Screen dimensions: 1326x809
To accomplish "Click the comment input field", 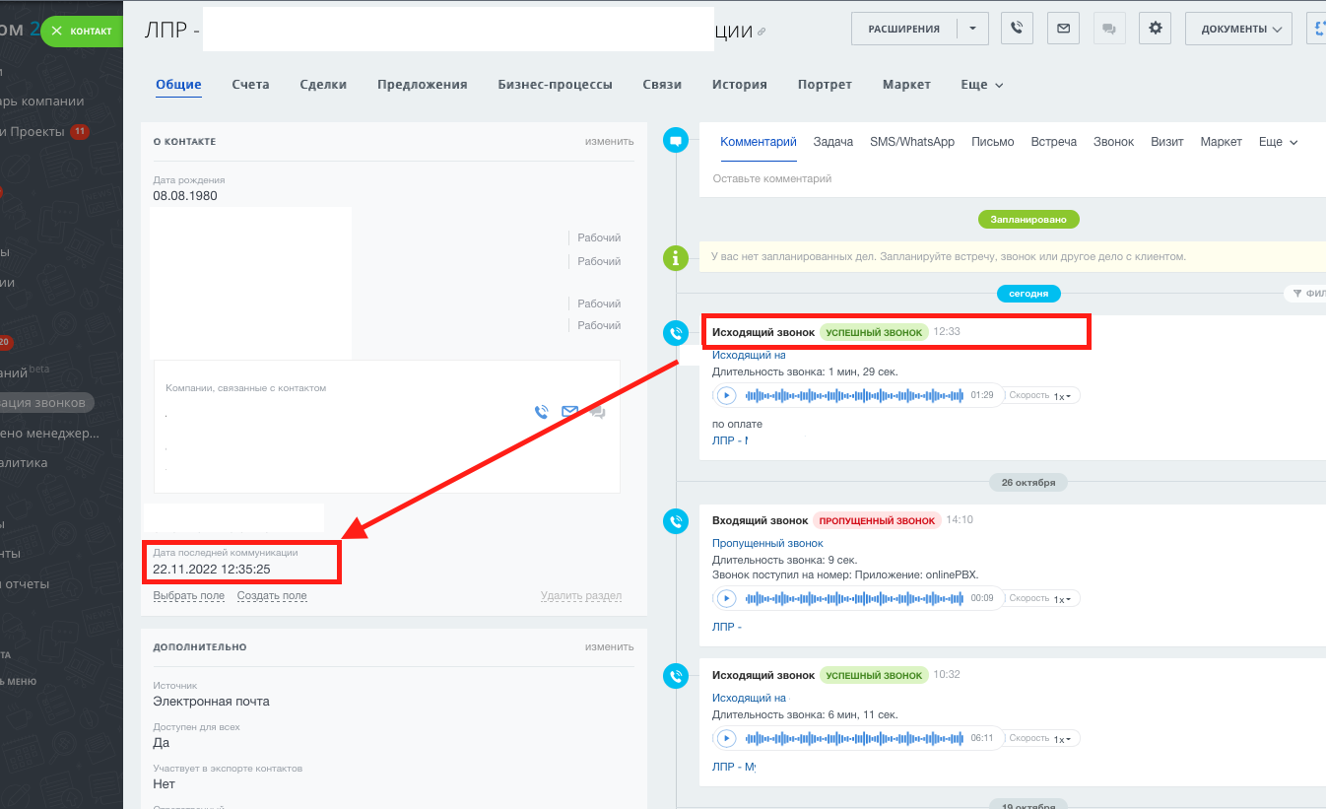I will [887, 178].
